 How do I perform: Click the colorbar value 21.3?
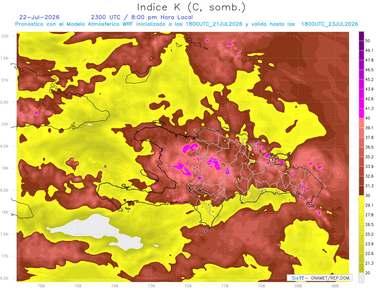click(x=369, y=263)
